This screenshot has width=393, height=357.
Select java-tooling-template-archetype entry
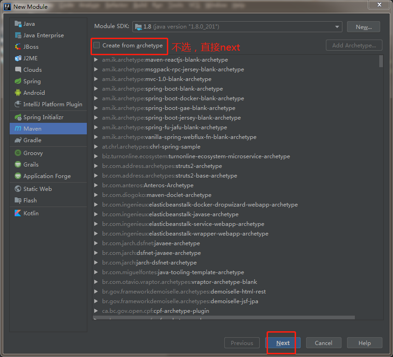pos(173,272)
